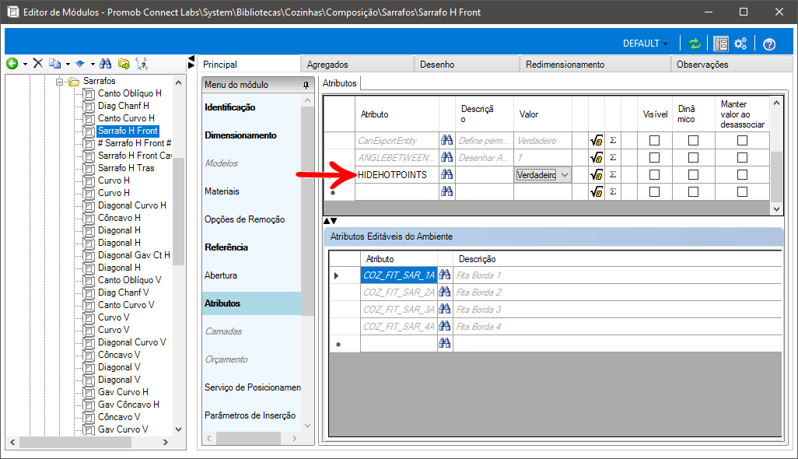
Task: Click binoculars icon in CanExportEntity row
Action: coord(447,141)
